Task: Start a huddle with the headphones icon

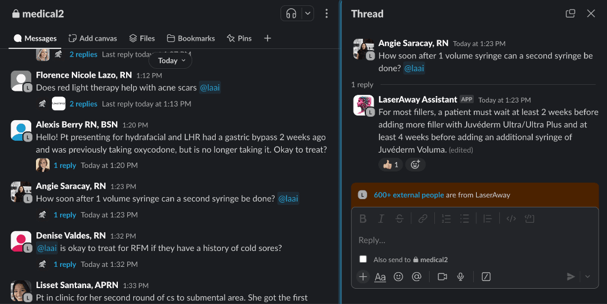Action: tap(291, 14)
